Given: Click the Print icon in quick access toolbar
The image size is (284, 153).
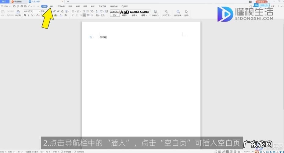Looking at the screenshot, I should (x=22, y=6).
